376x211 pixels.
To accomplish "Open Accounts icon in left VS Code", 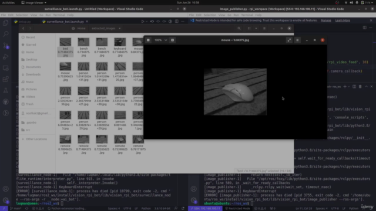I will [6, 189].
